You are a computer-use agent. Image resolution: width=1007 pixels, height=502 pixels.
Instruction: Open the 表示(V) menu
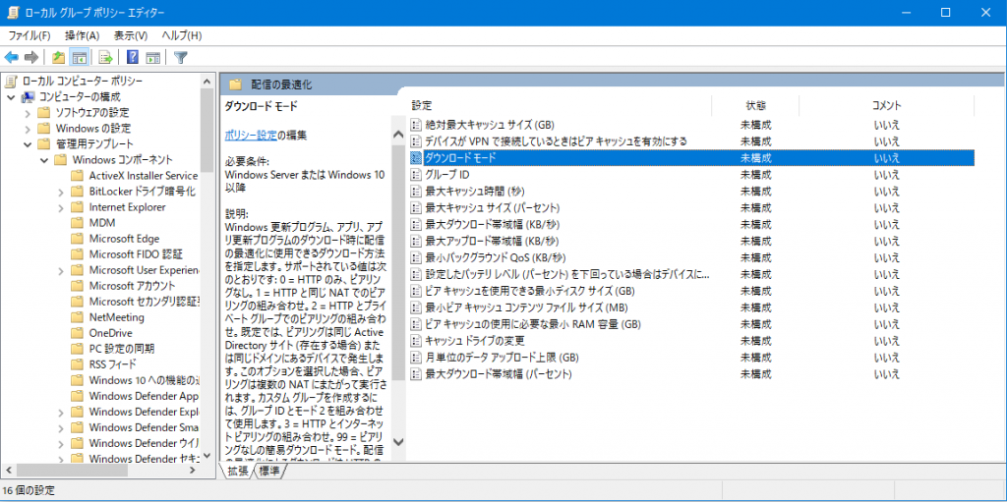(131, 35)
